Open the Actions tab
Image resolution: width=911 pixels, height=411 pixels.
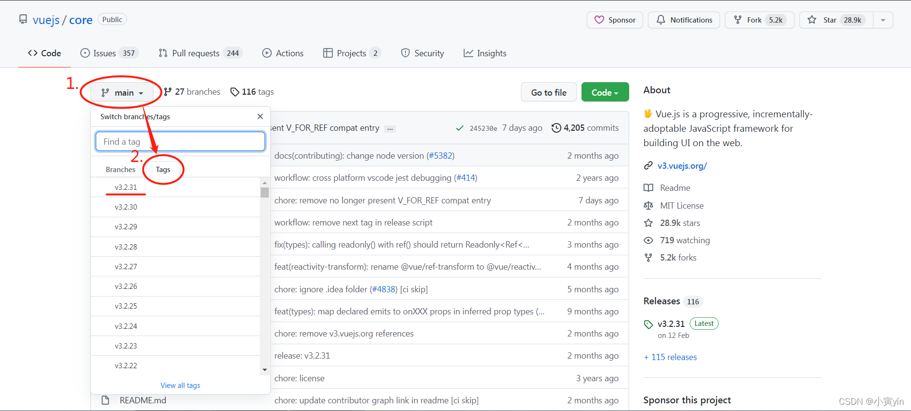coord(283,53)
